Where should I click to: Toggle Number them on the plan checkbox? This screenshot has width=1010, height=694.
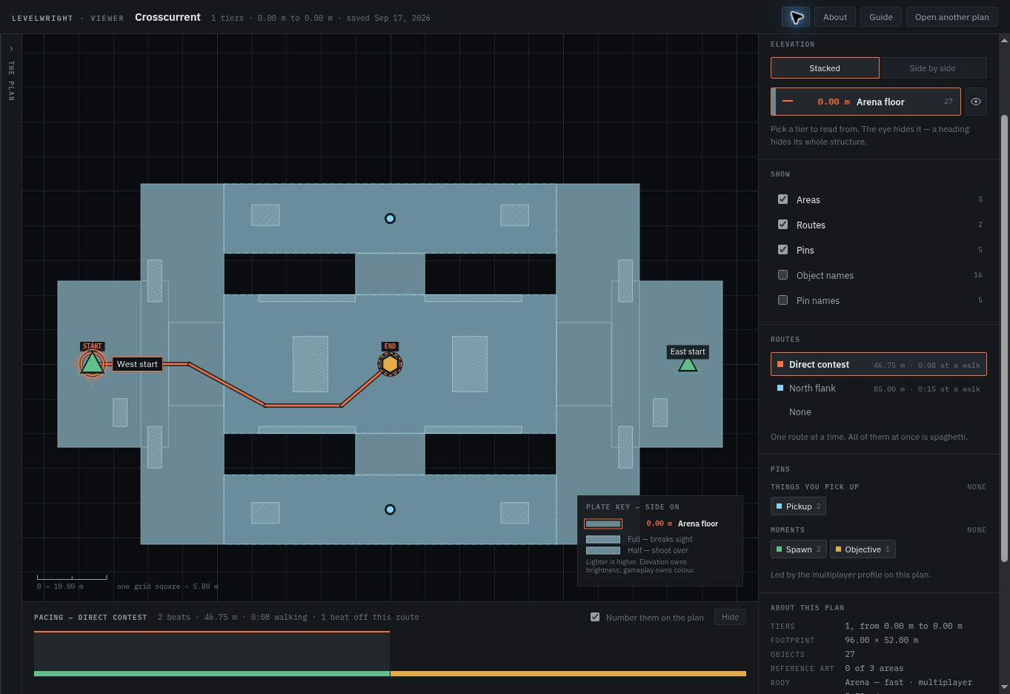click(x=595, y=617)
